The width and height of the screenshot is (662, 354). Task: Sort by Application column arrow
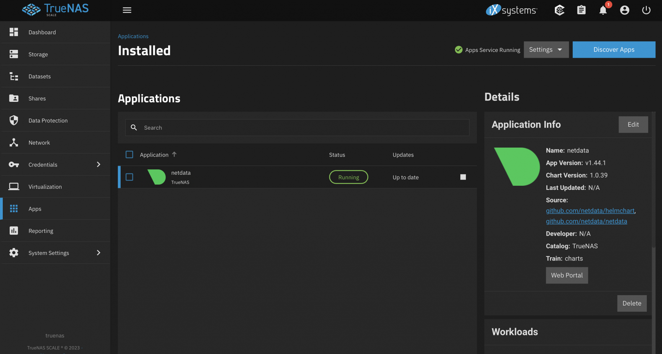174,154
